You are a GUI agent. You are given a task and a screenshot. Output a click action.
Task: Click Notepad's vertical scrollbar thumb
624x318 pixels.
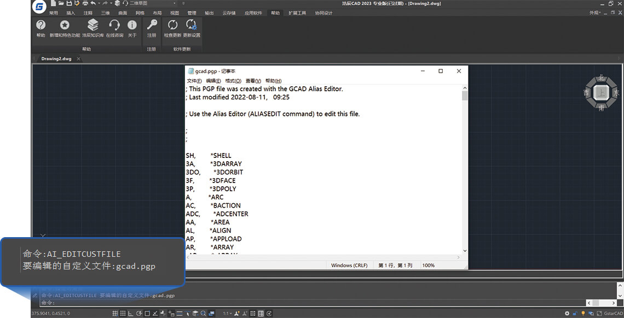(464, 96)
